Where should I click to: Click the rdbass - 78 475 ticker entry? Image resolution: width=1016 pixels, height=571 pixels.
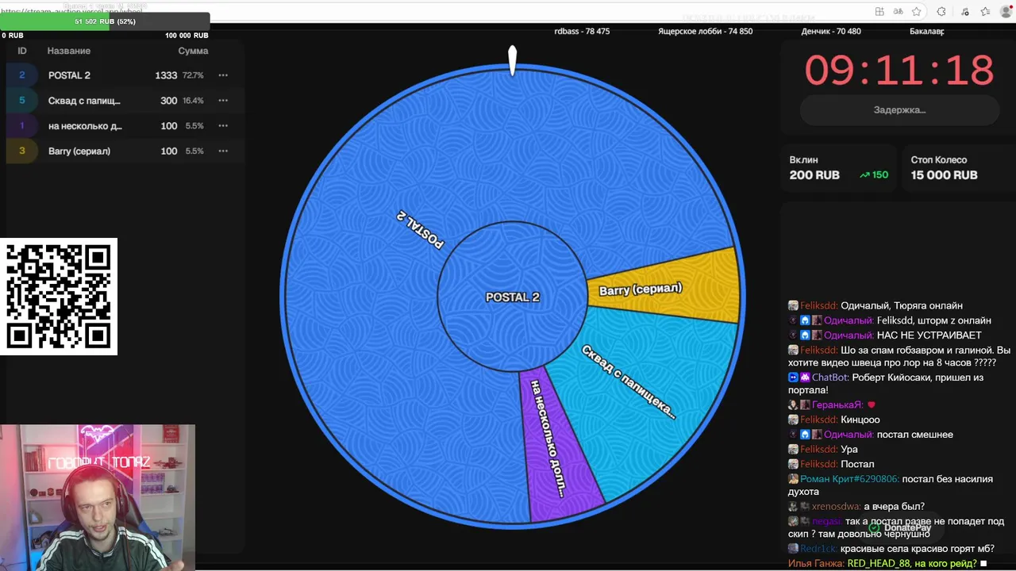[582, 32]
